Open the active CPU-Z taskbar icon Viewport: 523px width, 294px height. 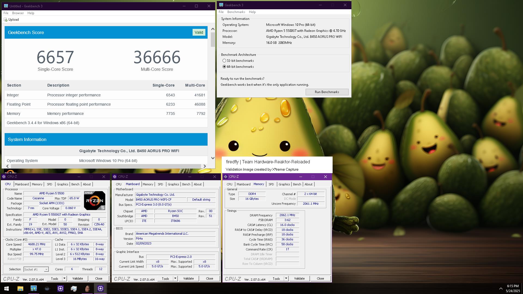101,289
